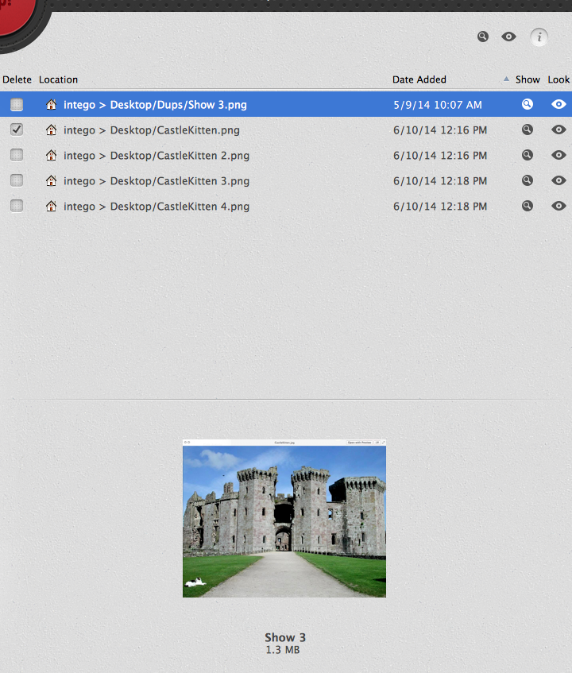The height and width of the screenshot is (673, 572).
Task: Click the Look column header
Action: [558, 79]
